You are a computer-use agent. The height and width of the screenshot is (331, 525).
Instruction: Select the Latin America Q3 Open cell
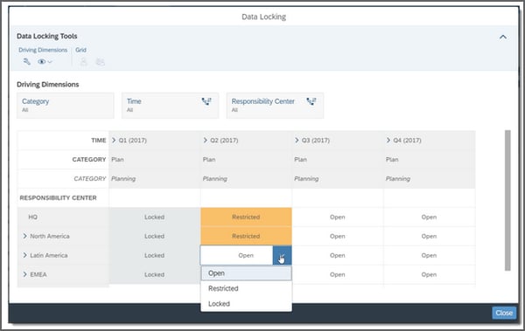[338, 255]
